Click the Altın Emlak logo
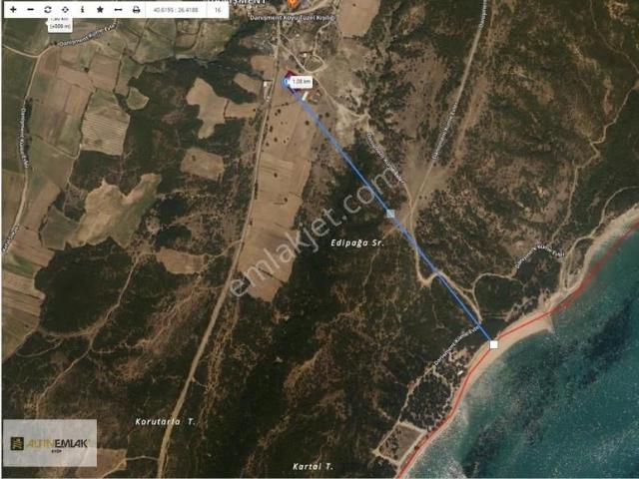The image size is (639, 479). pyautogui.click(x=49, y=443)
